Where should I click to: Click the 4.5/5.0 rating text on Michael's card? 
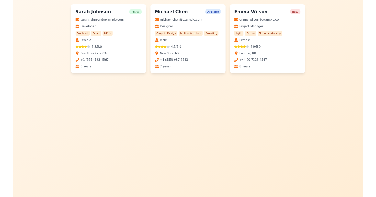176,47
